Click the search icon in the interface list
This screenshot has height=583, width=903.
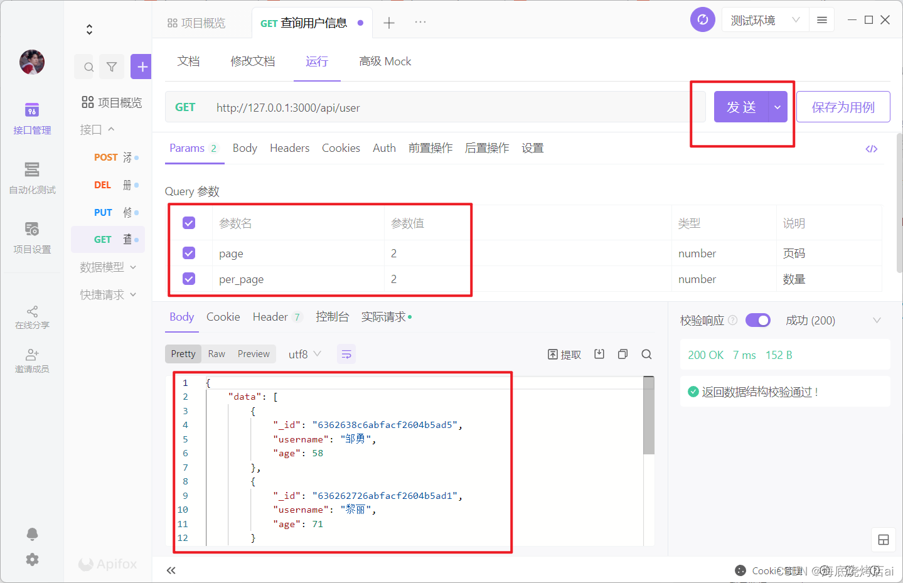88,67
